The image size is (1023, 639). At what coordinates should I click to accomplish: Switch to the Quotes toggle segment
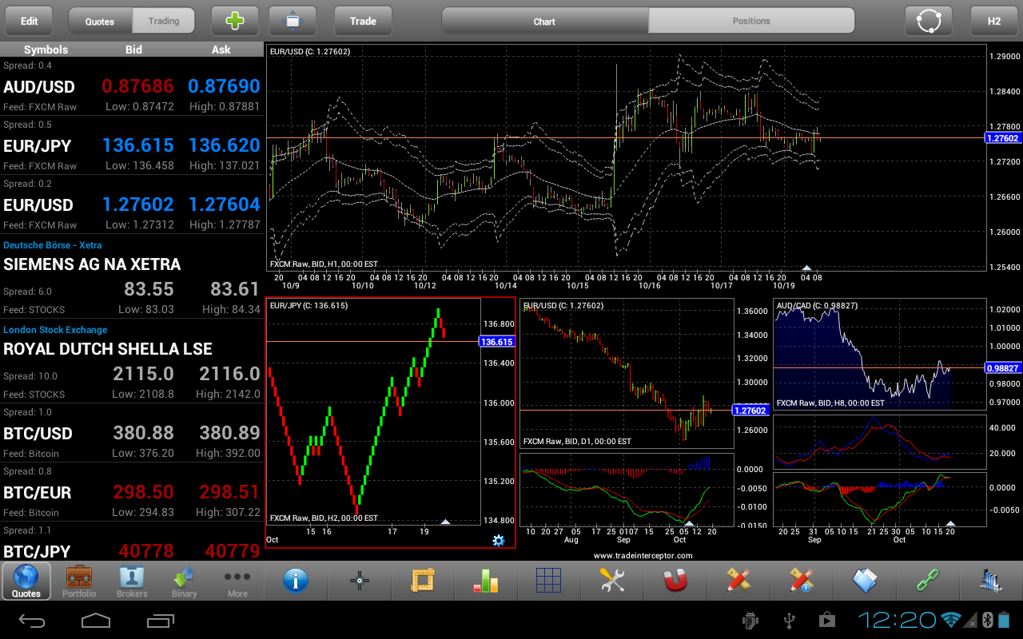tap(100, 22)
